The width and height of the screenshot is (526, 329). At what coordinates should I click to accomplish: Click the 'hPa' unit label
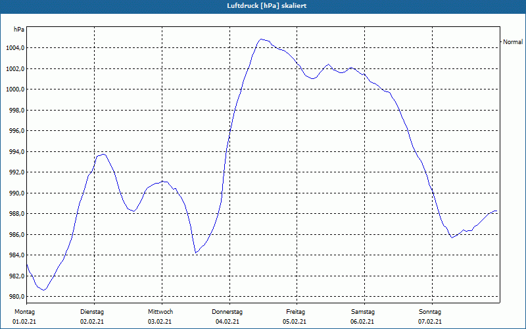19,30
